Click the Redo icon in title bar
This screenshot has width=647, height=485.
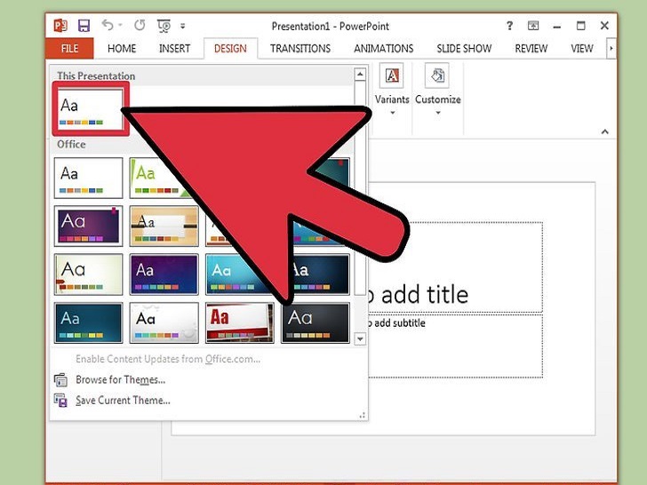[x=139, y=26]
